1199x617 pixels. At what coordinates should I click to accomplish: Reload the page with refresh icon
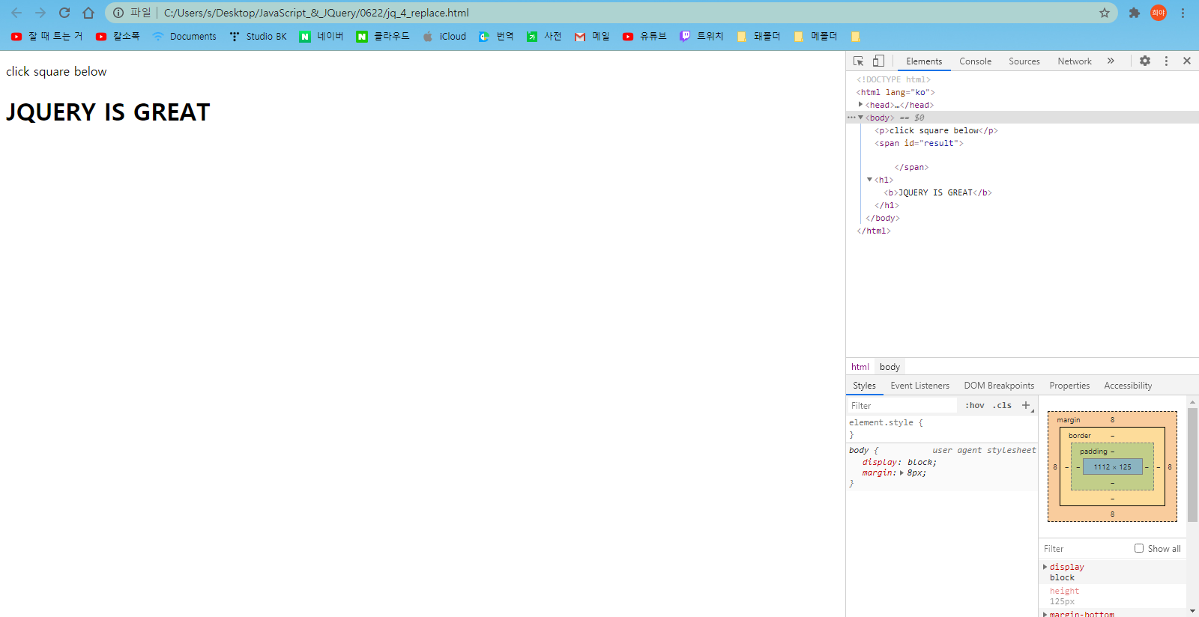pos(64,13)
